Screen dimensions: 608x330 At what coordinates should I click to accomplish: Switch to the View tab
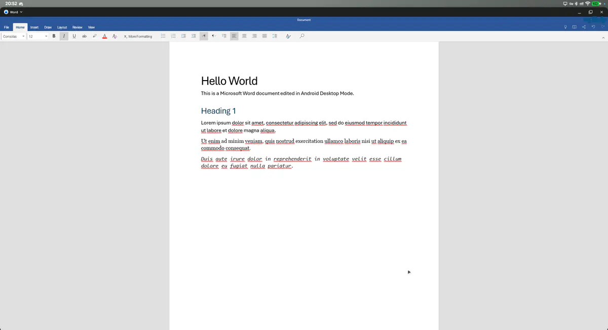coord(91,27)
